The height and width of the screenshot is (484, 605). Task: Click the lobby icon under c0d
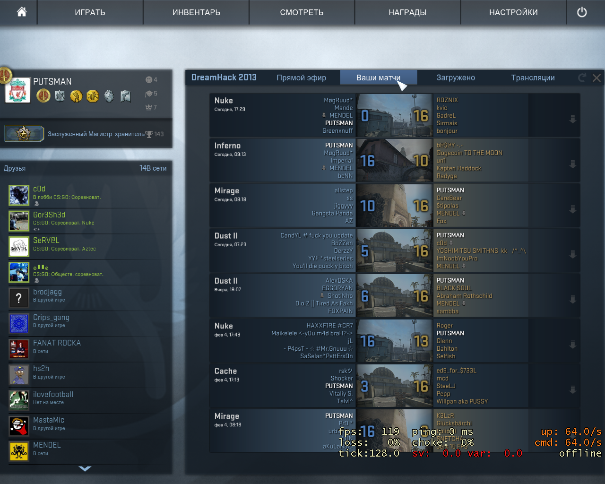click(36, 204)
